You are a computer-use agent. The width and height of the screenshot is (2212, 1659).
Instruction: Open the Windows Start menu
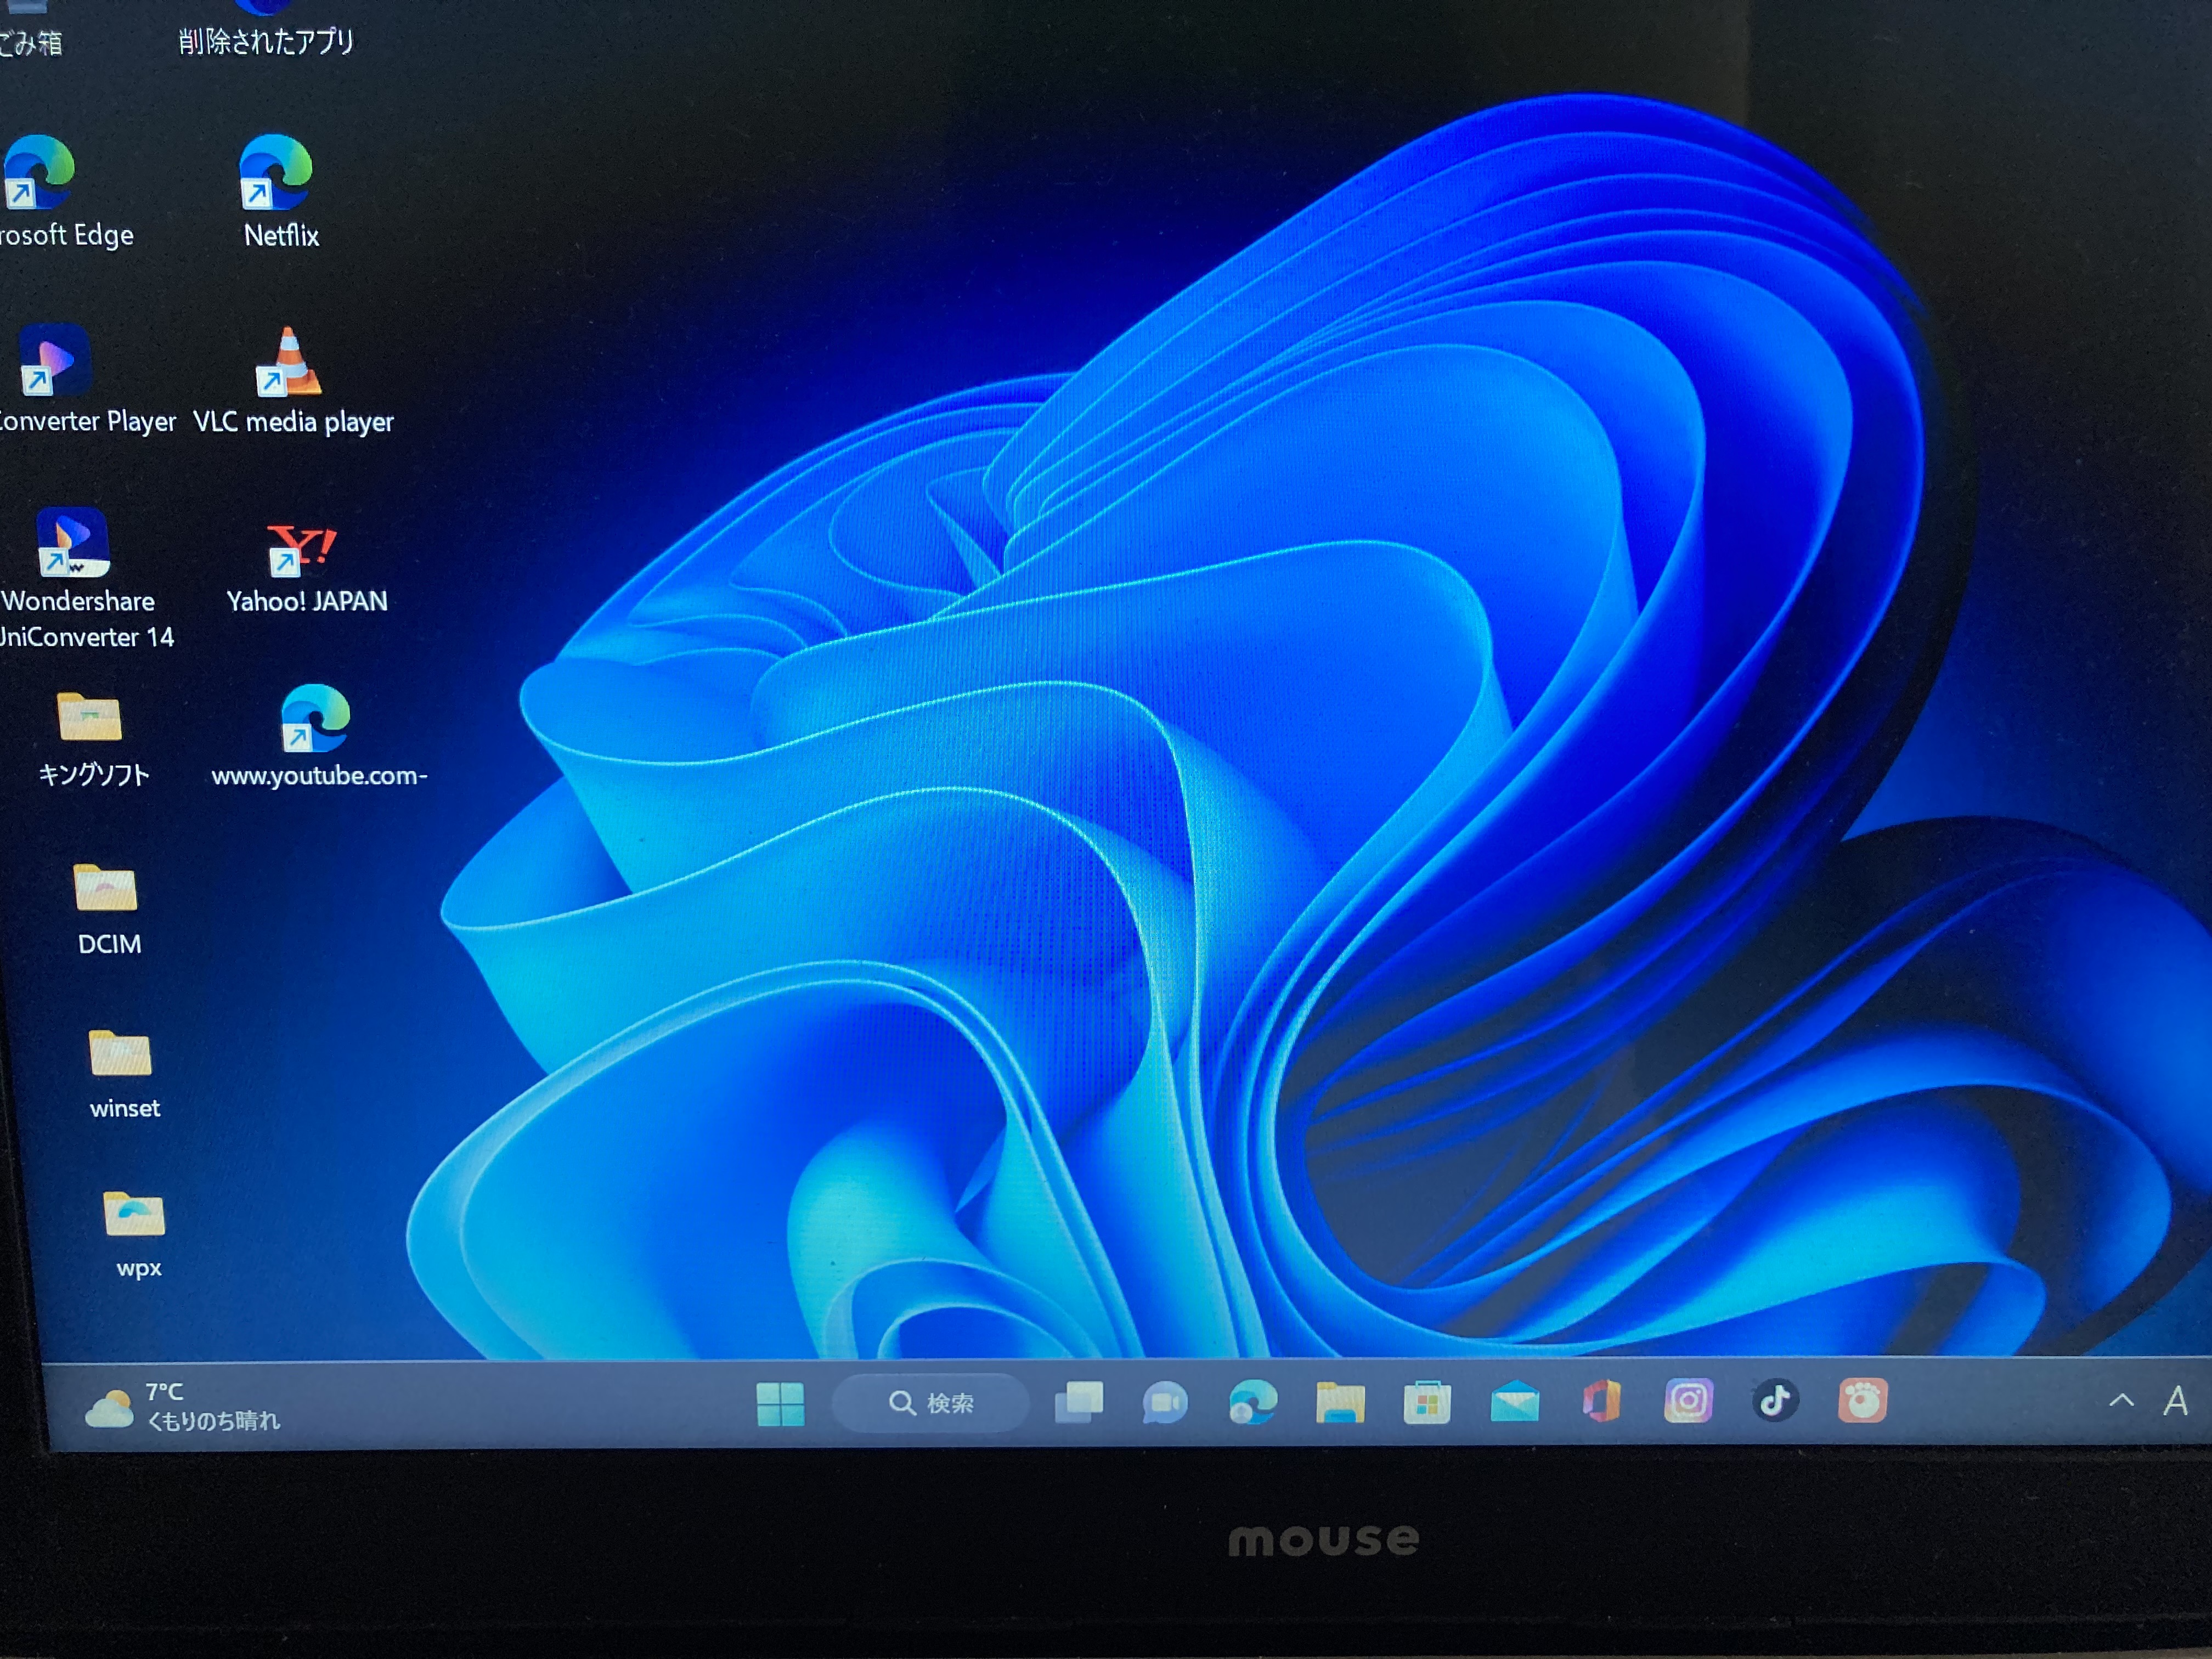[780, 1404]
